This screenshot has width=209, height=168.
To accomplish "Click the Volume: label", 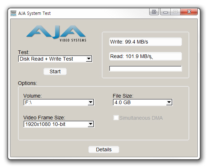I will point(32,96).
